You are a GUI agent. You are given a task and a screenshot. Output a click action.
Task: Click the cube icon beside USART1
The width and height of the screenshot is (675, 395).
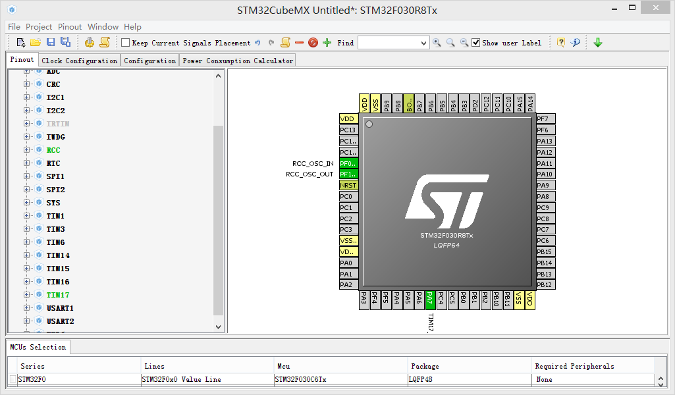click(39, 307)
